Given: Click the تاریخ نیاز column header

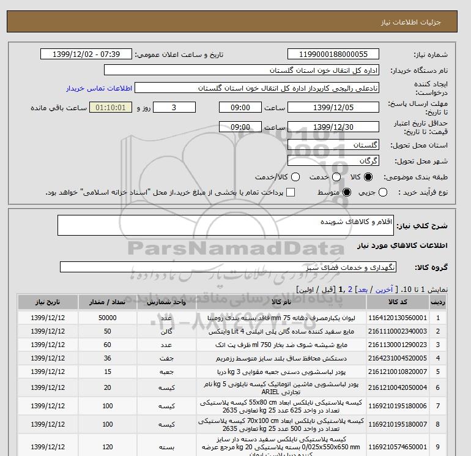Looking at the screenshot, I should coord(48,302).
